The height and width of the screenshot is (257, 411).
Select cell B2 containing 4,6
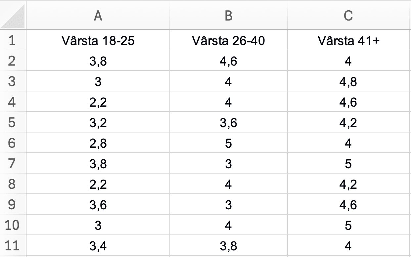[x=228, y=61]
